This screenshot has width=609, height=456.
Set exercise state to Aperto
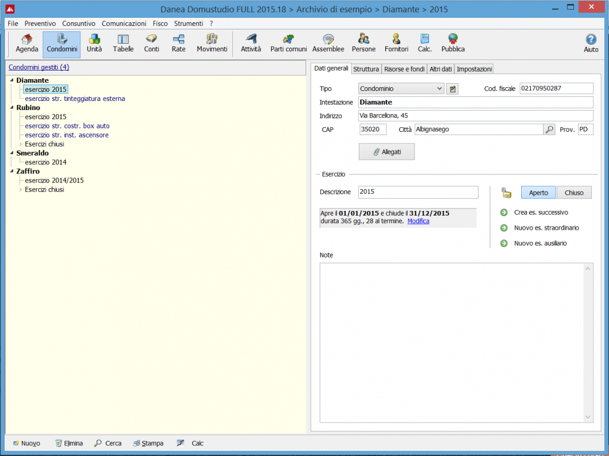538,193
